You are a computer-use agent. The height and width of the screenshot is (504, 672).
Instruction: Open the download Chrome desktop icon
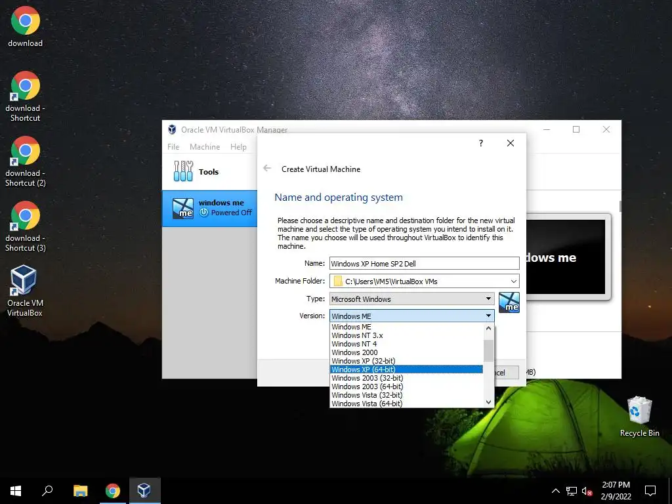point(26,26)
